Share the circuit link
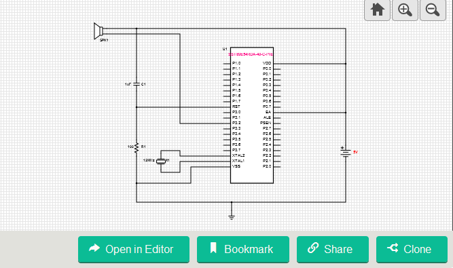Image resolution: width=453 pixels, height=268 pixels. coord(333,249)
